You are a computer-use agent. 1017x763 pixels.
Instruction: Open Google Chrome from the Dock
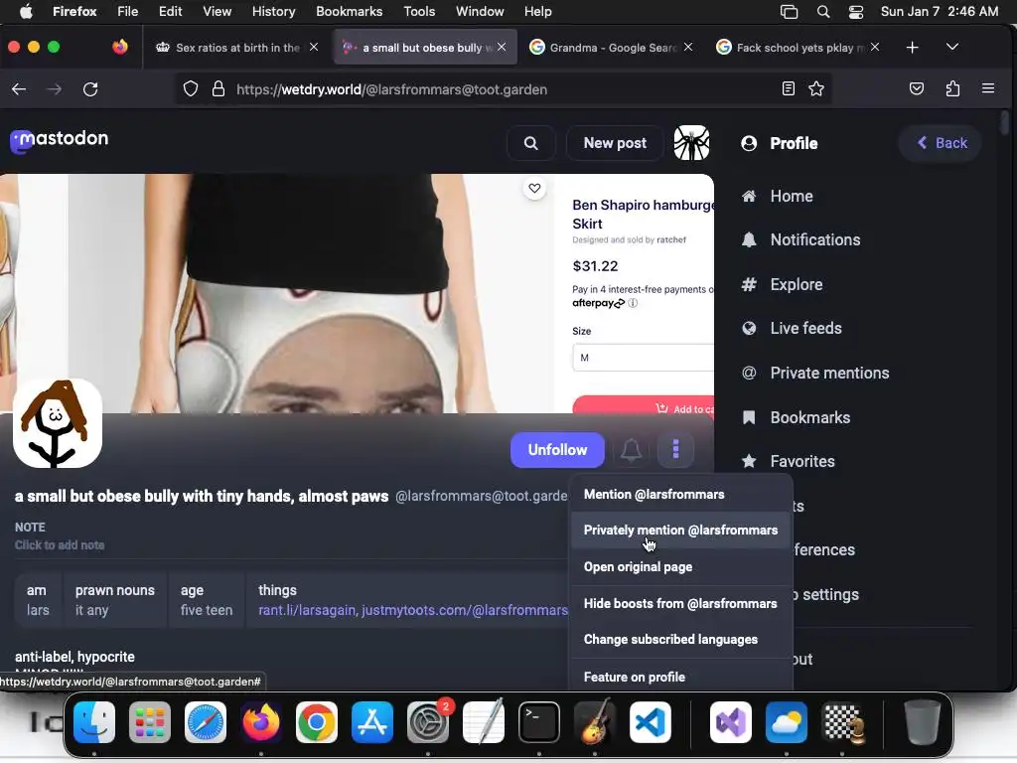coord(317,722)
